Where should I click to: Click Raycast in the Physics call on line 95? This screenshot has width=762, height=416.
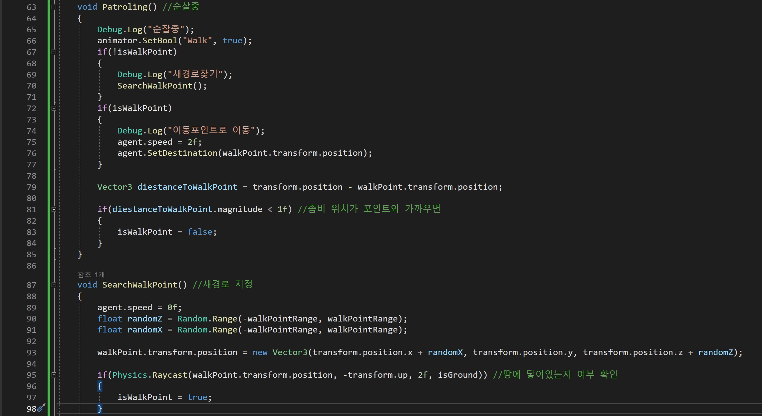pos(170,375)
